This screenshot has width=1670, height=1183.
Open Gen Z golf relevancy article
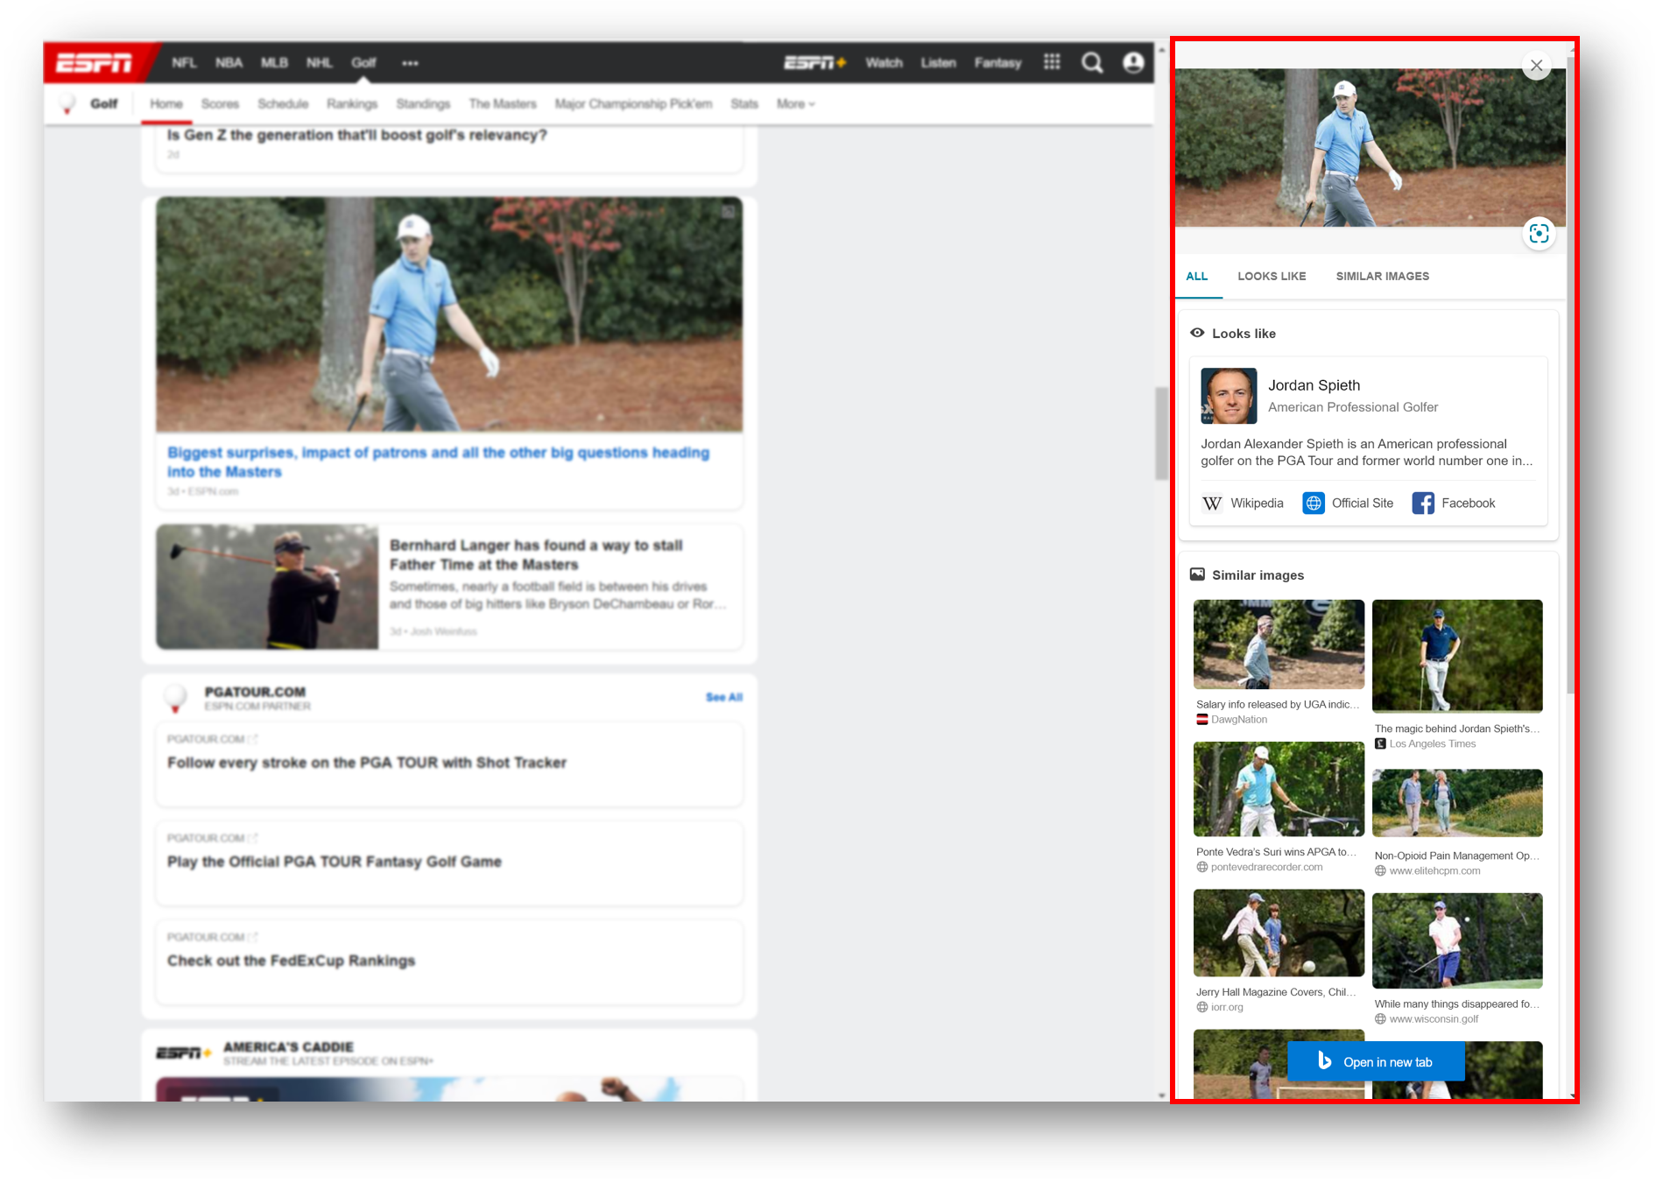357,135
